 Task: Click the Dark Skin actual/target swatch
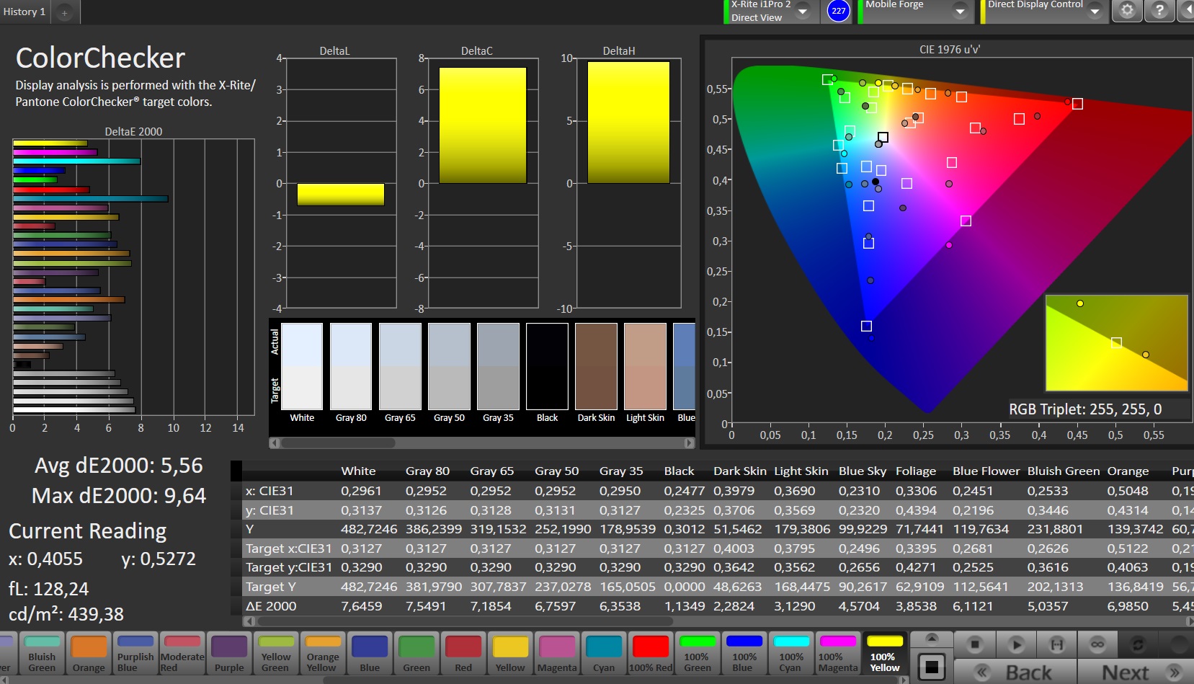596,367
